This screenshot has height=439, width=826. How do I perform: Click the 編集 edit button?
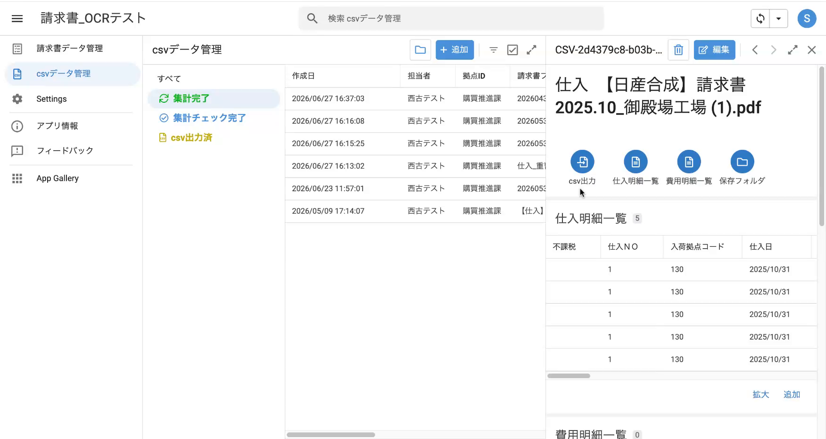(x=714, y=50)
